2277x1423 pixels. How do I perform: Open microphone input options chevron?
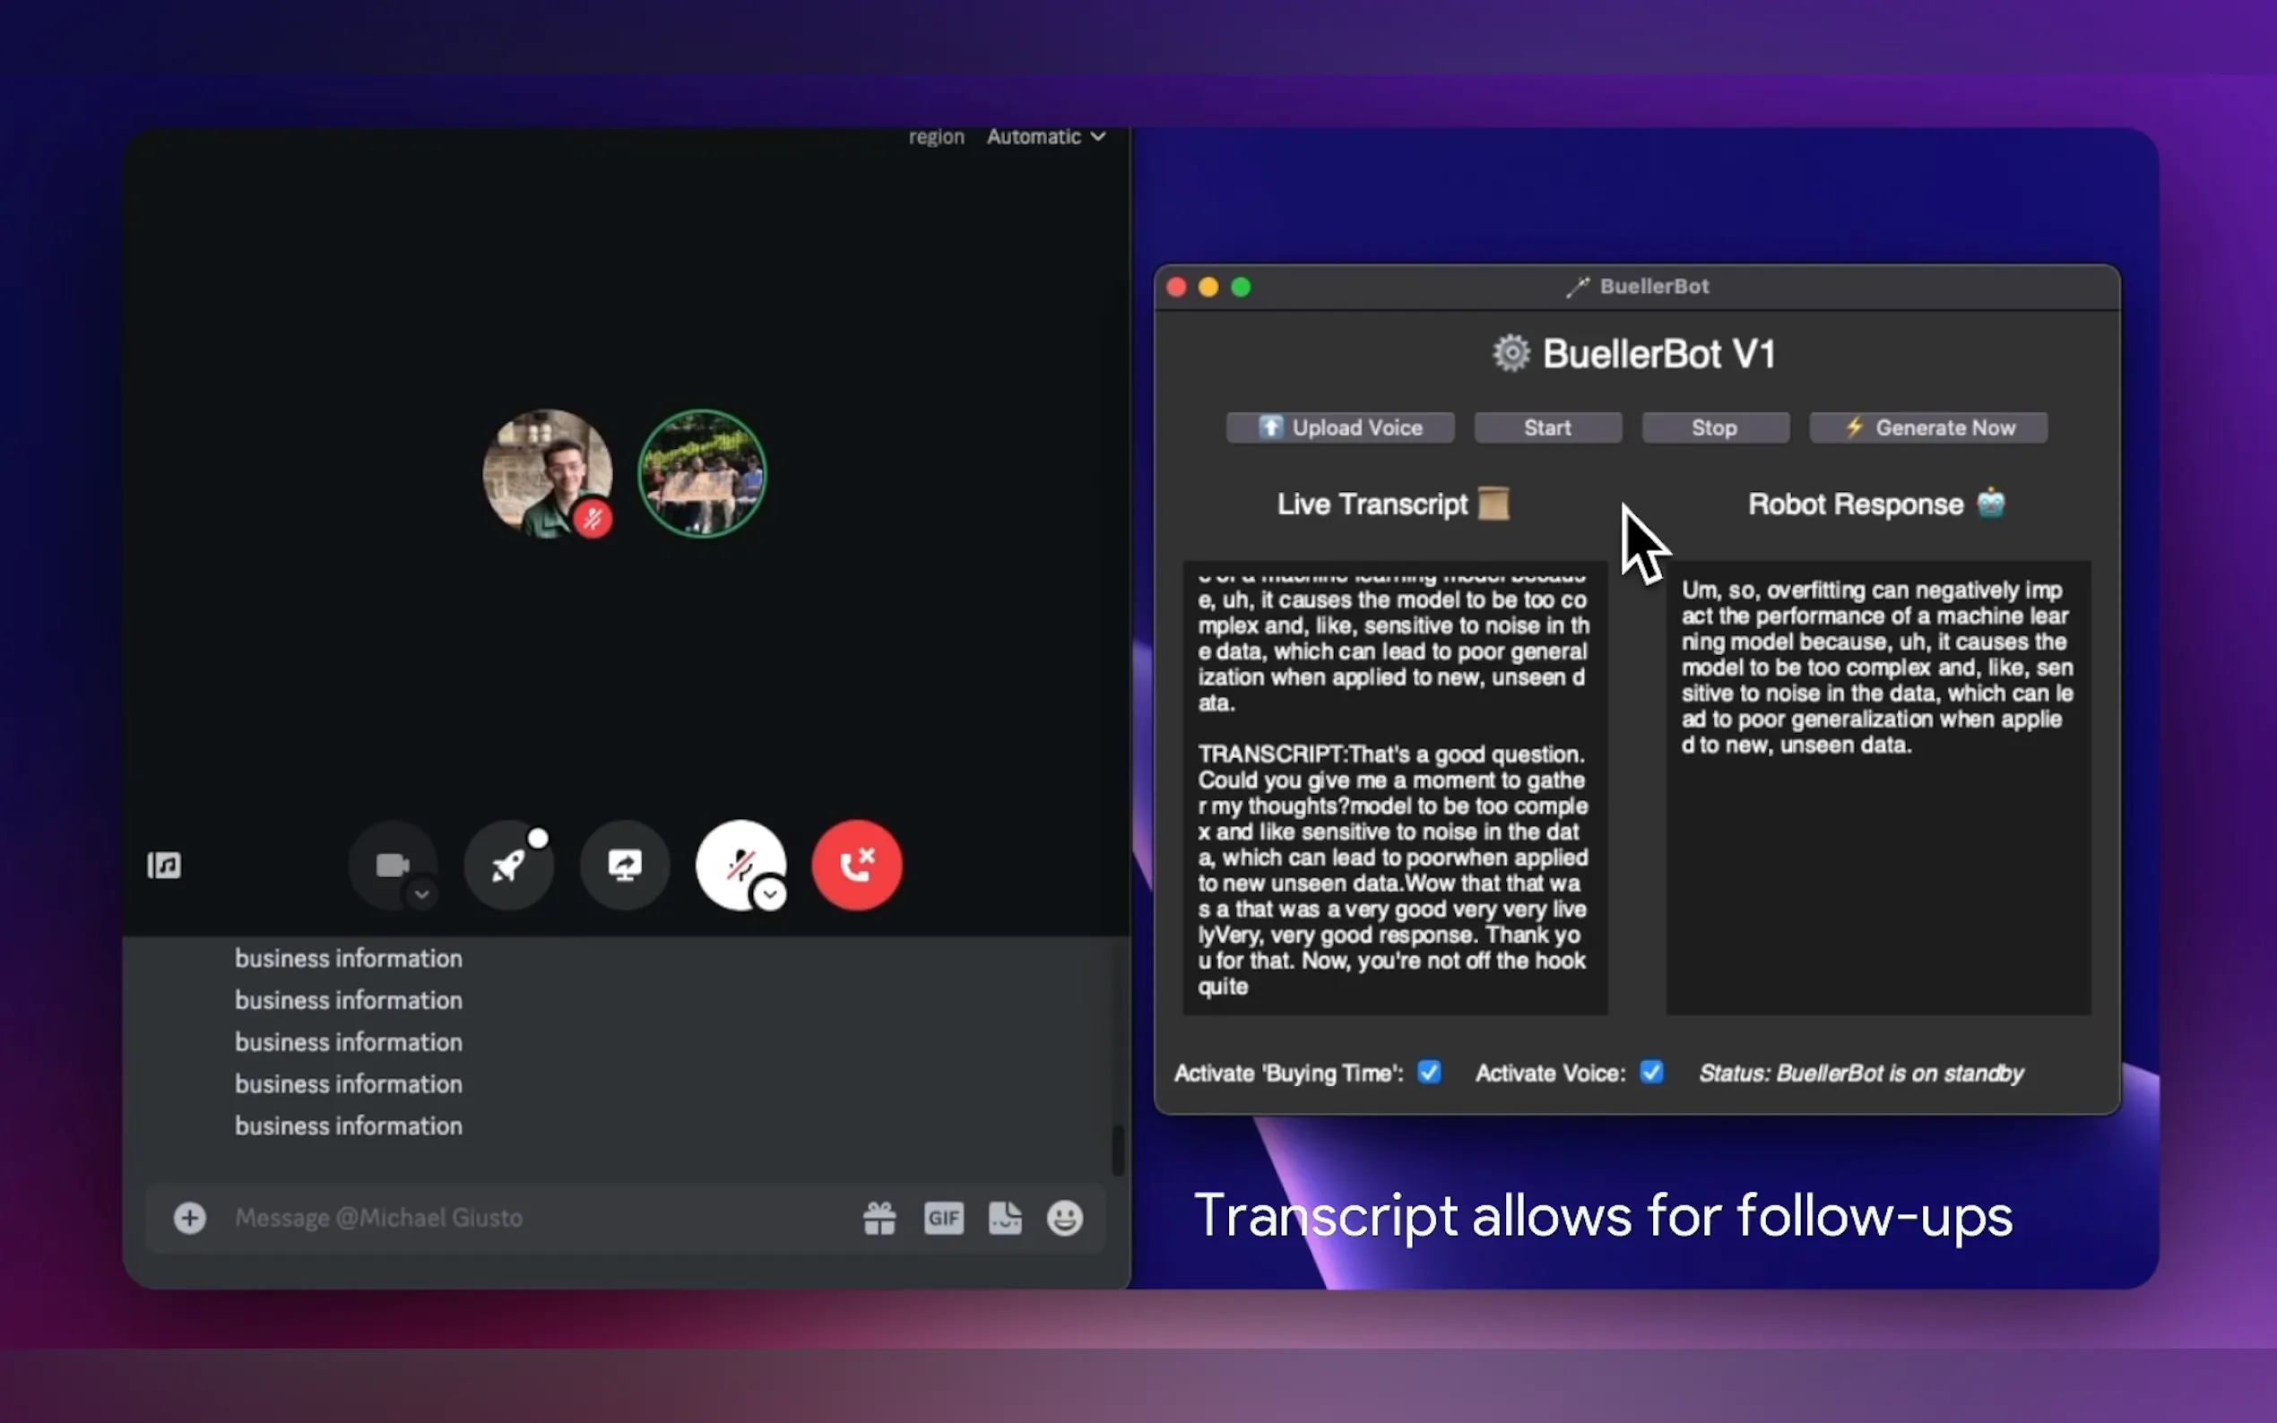click(770, 894)
